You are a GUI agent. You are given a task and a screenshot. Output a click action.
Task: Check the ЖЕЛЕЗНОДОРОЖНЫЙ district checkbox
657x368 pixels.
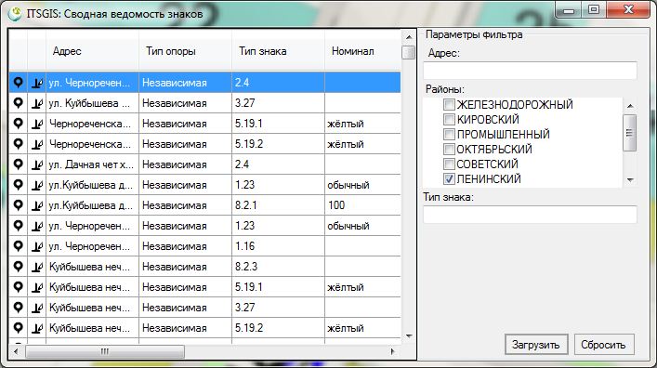(x=449, y=104)
